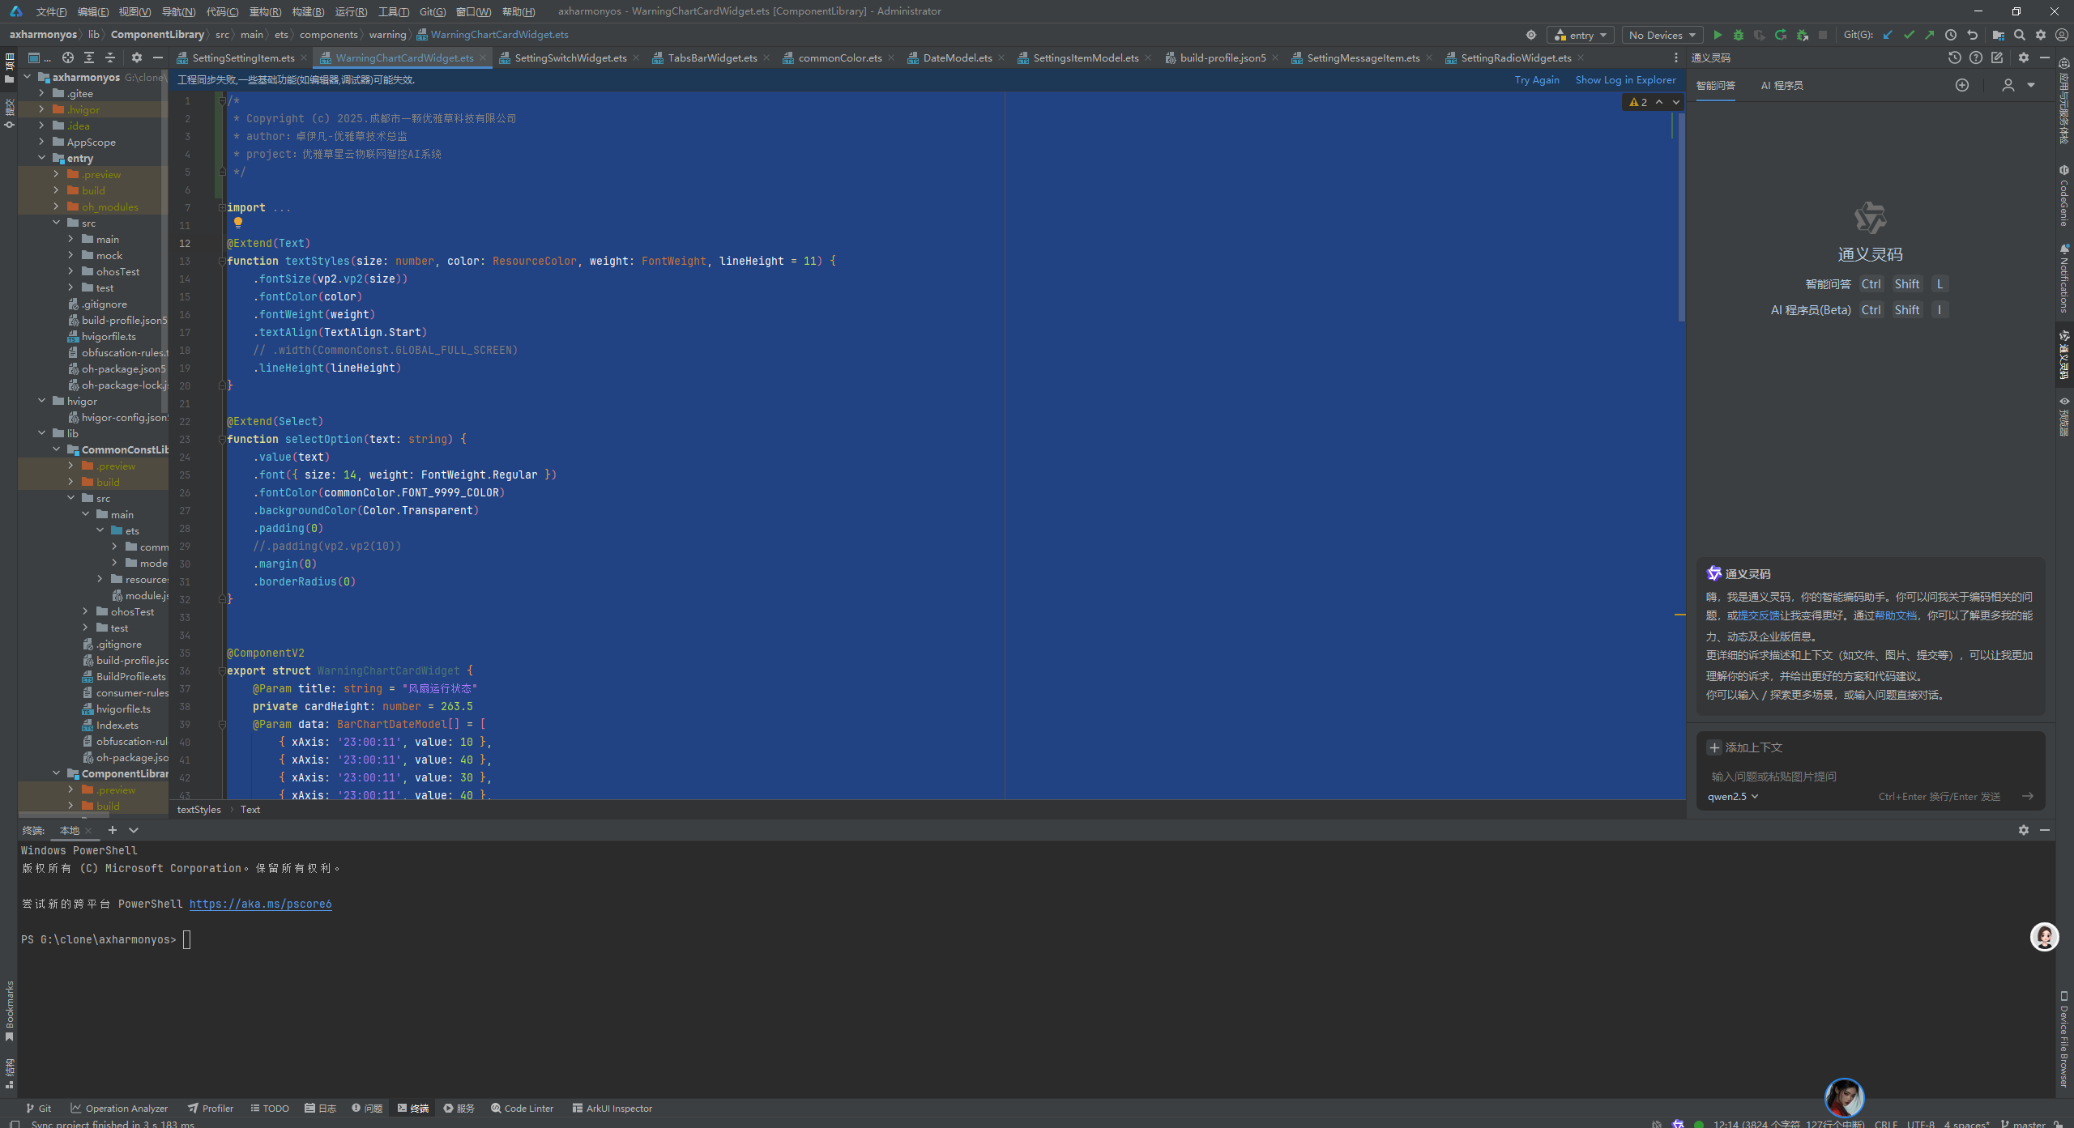
Task: Add a new terminal tab with plus
Action: coord(113,830)
